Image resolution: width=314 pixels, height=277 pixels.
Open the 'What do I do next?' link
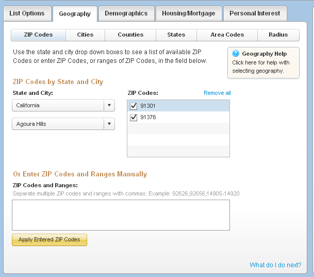(x=275, y=265)
